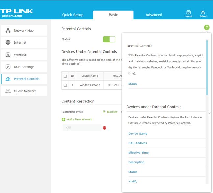The height and width of the screenshot is (193, 213).
Task: Click the Windows-Phone device name cell
Action: [90, 85]
